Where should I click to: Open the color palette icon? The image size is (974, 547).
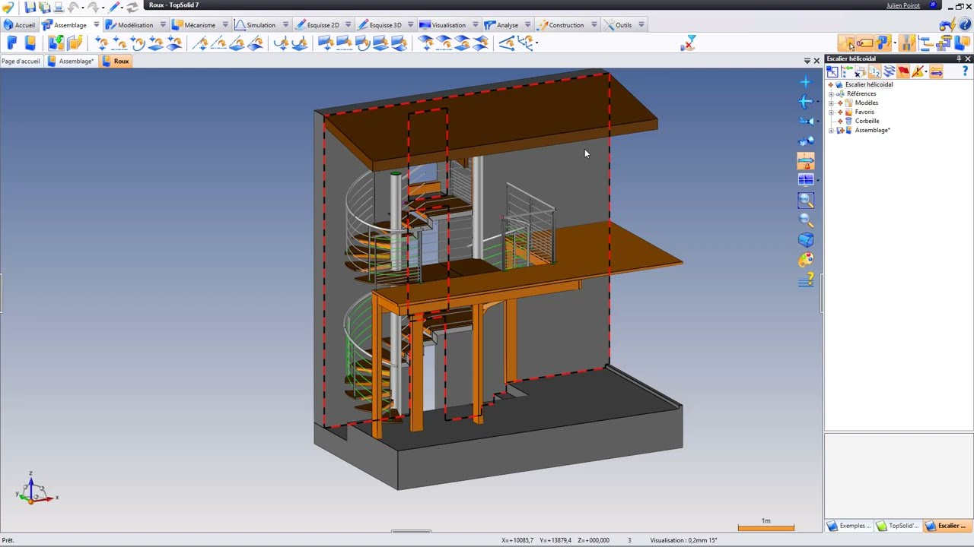(x=806, y=261)
